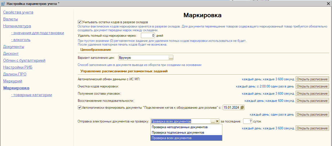The height and width of the screenshot is (146, 332).
Task: Pick 'Проверка всех документов' in dropdown list
Action: click(172, 138)
